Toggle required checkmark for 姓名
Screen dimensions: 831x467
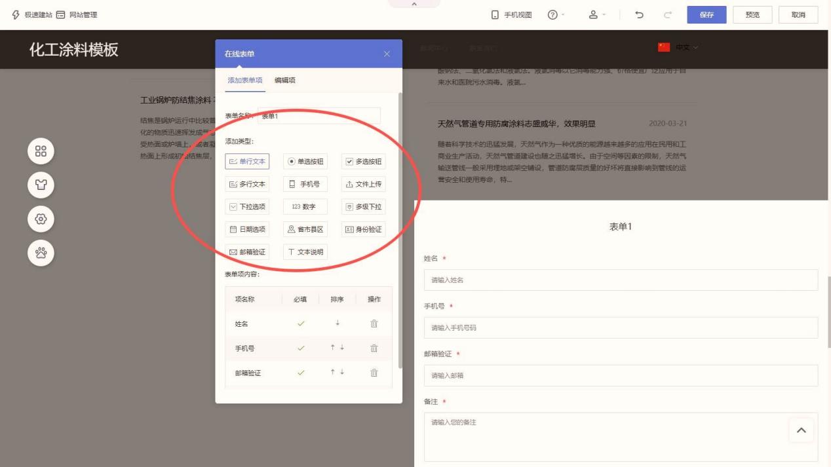(301, 324)
